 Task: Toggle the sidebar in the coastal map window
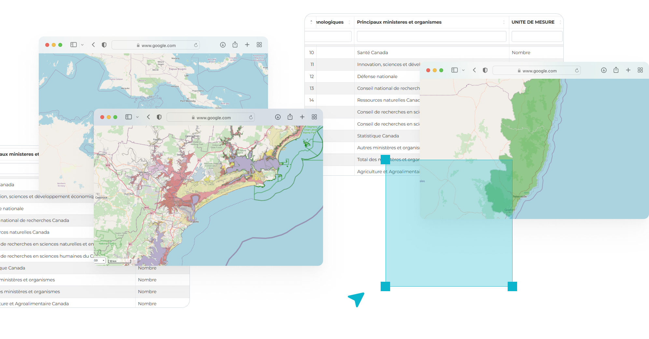click(128, 117)
